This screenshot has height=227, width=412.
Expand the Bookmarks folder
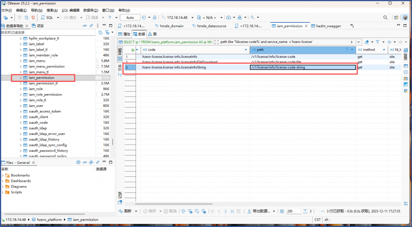tap(3, 175)
